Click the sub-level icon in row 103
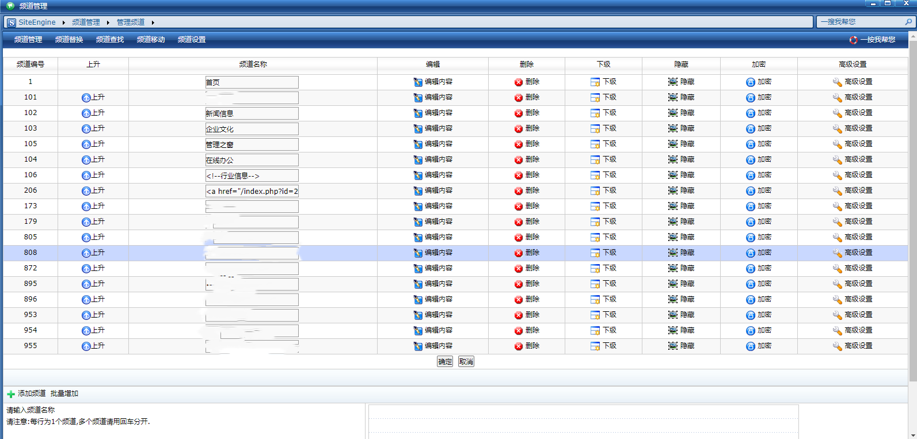 pos(595,129)
